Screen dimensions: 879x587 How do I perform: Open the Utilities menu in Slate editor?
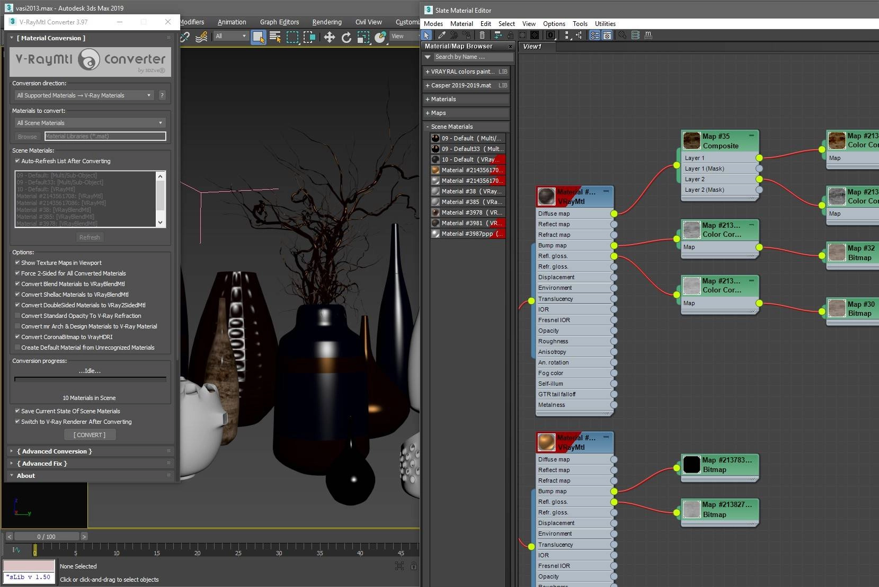[605, 24]
